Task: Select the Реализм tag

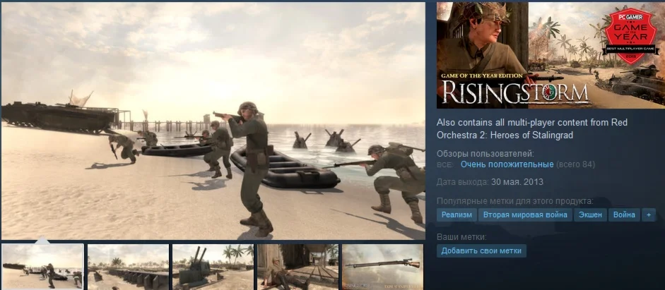Action: 457,215
